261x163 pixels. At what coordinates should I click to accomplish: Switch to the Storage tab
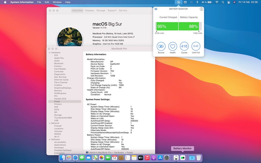point(101,10)
